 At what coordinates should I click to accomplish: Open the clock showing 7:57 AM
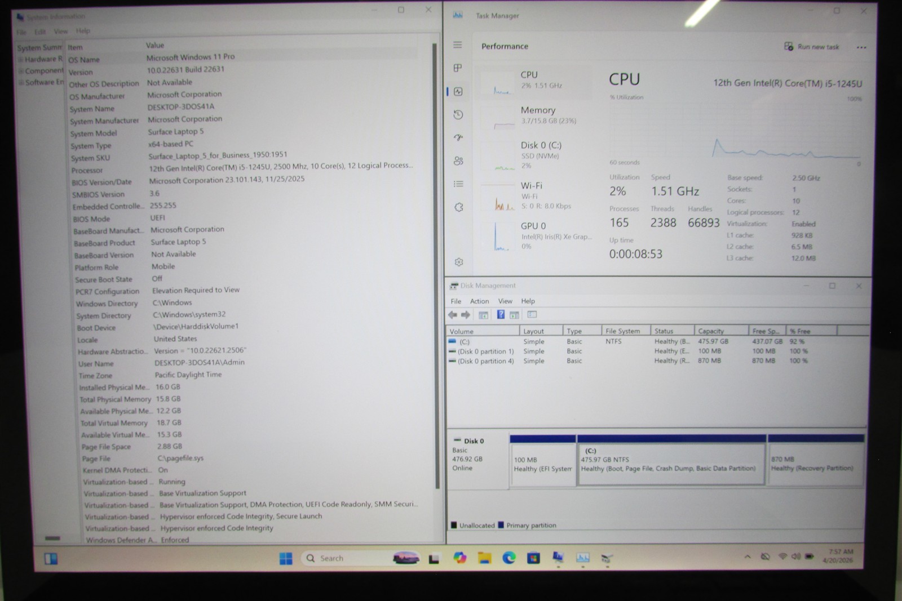coord(839,556)
